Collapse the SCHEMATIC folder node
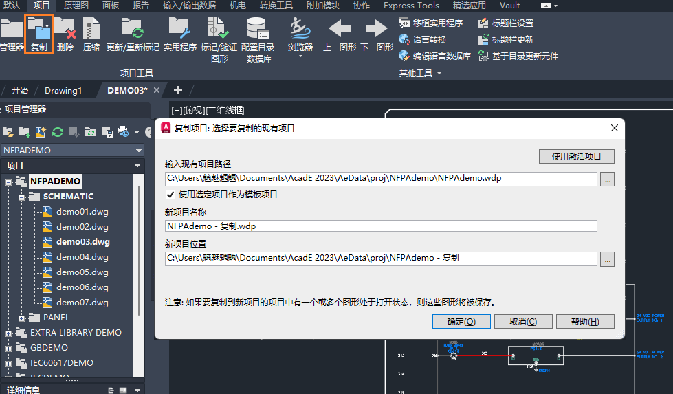 (x=21, y=197)
